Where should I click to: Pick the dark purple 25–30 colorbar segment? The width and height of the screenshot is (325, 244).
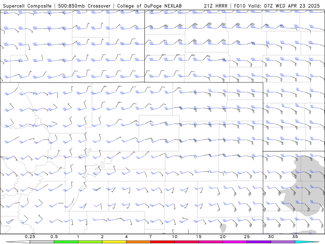[259, 242]
